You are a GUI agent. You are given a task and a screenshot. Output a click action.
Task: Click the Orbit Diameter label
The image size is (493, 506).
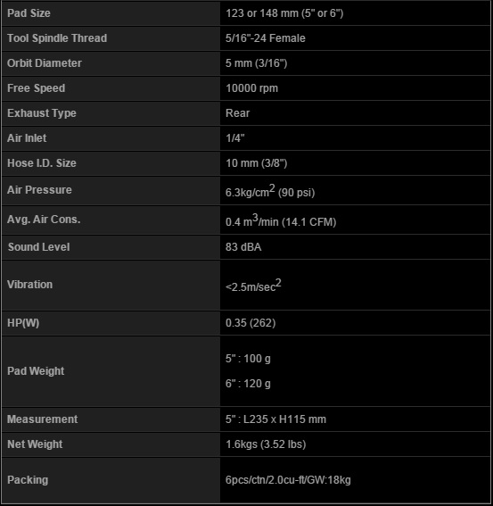point(45,63)
